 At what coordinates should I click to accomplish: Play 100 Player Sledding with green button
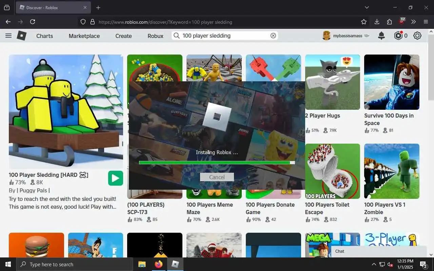tap(116, 178)
